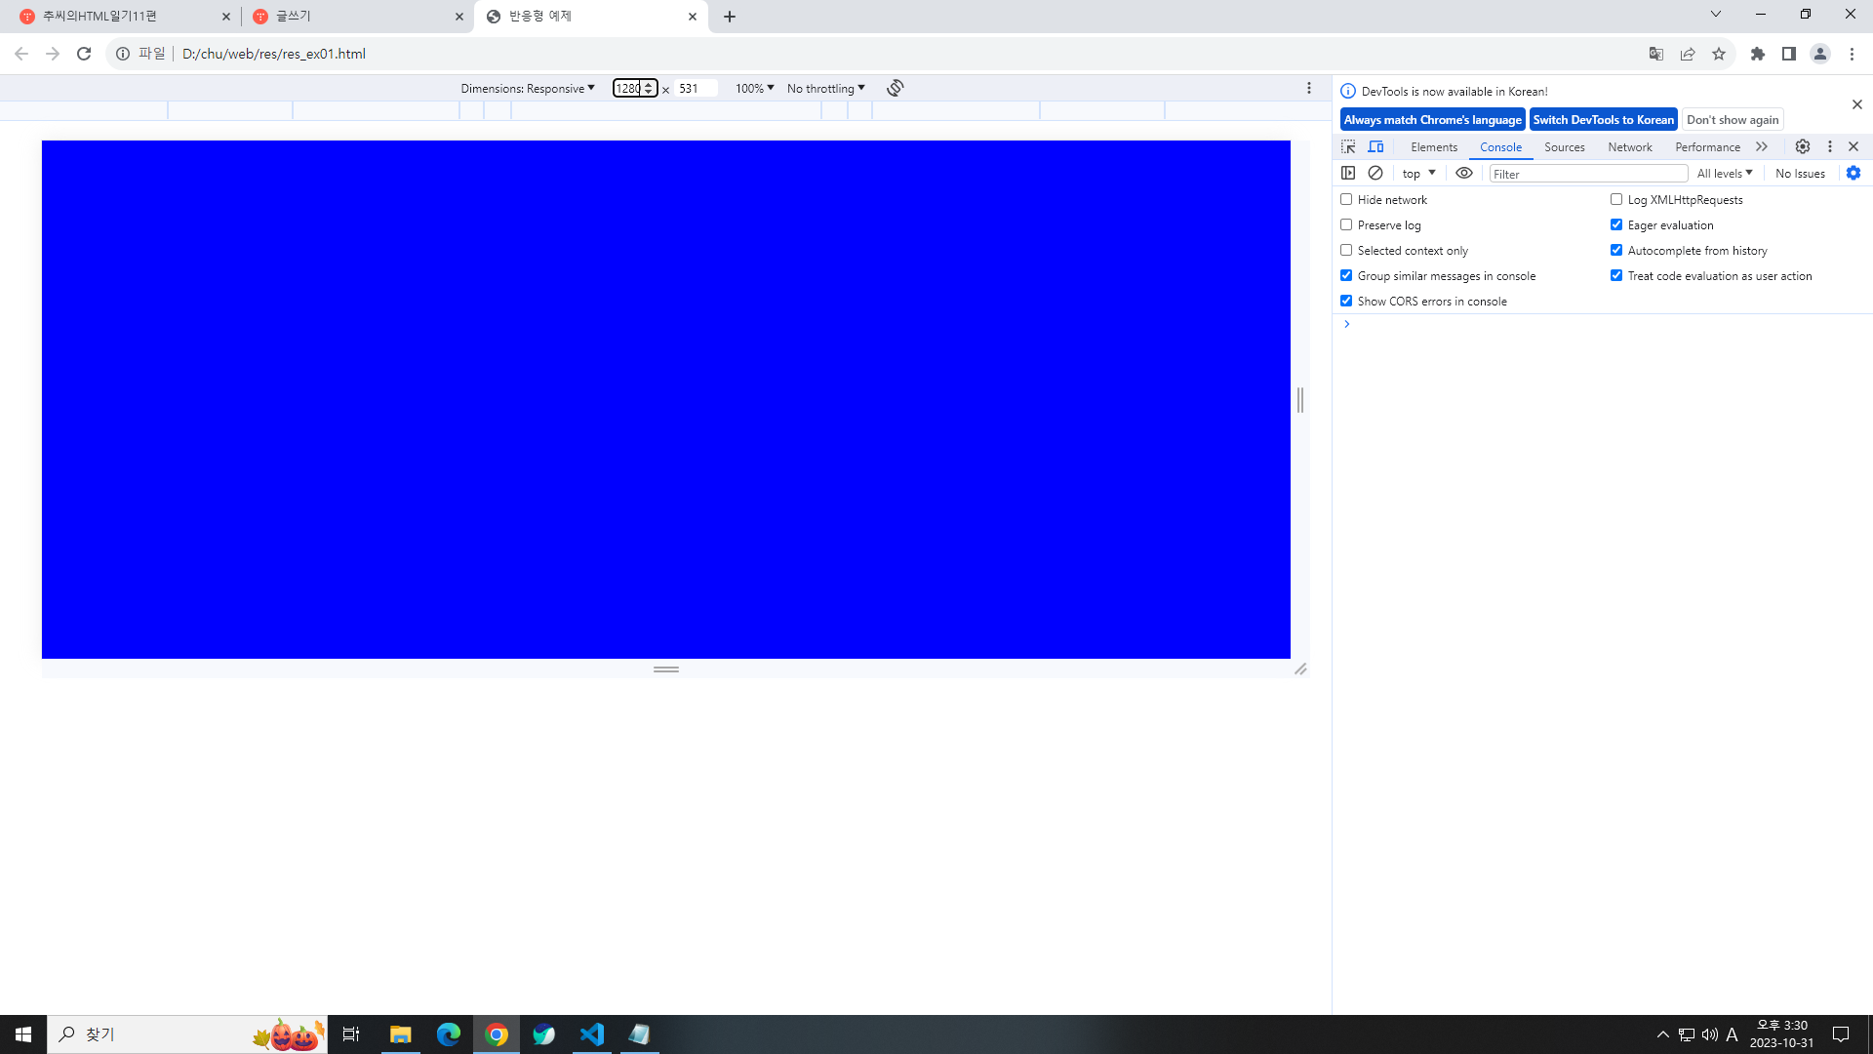Click Switch DevTools to Korean button

click(1603, 119)
